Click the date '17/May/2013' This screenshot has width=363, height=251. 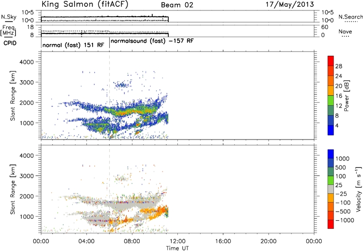point(289,5)
